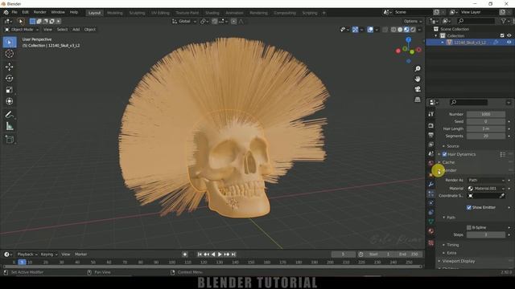Select the Measure tool
Image resolution: width=515 pixels, height=289 pixels.
[10, 126]
